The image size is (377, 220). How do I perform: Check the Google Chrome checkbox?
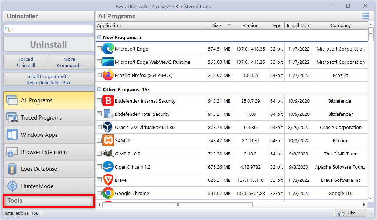pos(99,193)
